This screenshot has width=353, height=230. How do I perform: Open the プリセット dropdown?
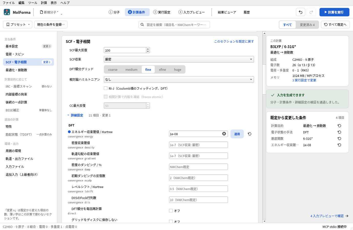point(18,25)
